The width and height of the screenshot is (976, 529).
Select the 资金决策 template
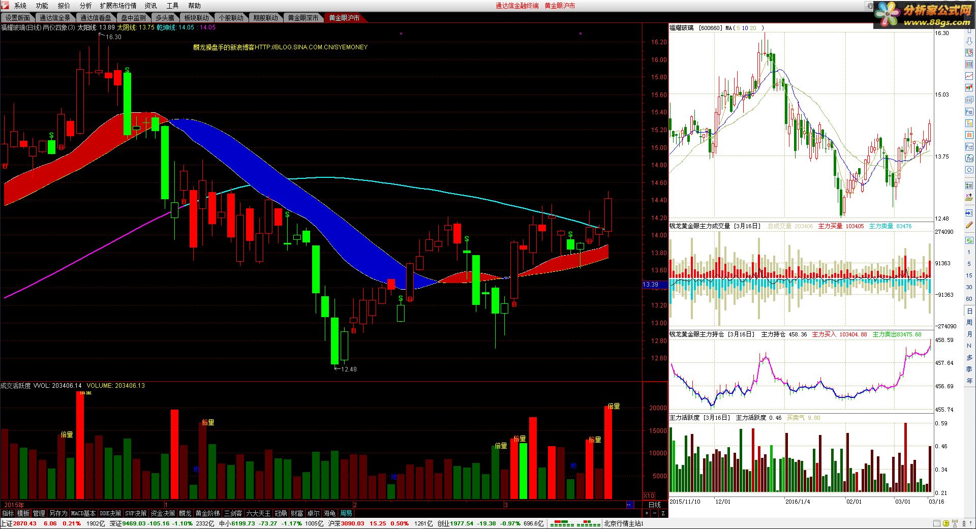tap(163, 513)
